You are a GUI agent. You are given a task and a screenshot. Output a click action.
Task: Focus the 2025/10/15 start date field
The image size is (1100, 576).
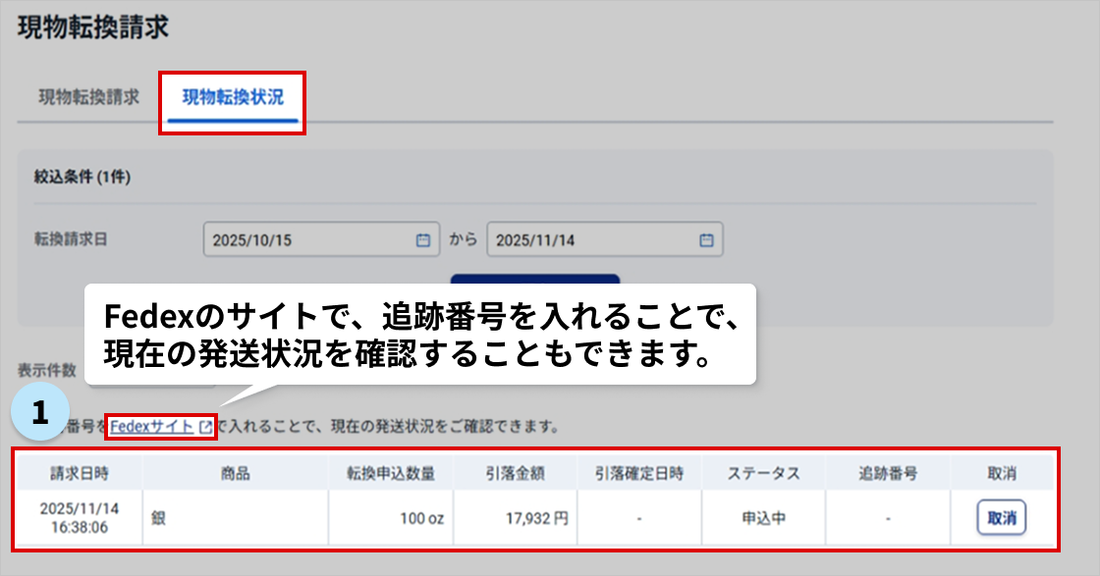[309, 240]
